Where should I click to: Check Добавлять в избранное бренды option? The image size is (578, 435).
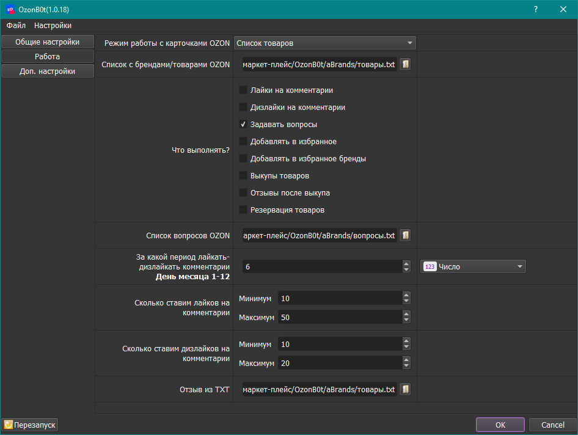pos(243,158)
